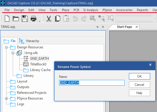
Task: Open the Accessories menu
Action: [124, 10]
